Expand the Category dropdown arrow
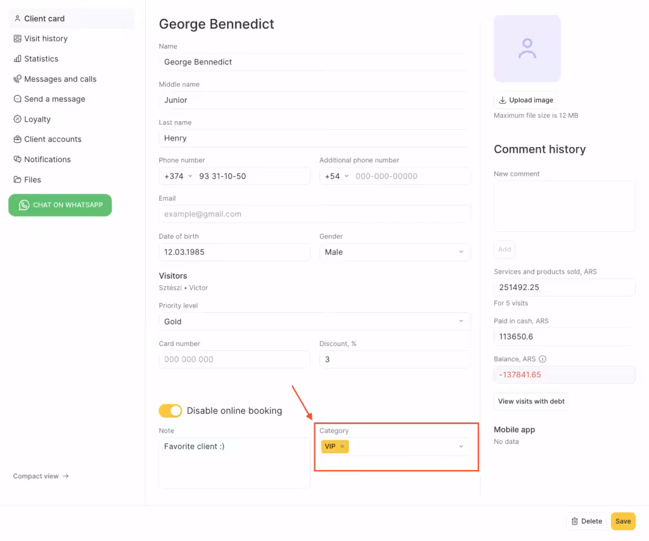The image size is (649, 541). tap(461, 447)
